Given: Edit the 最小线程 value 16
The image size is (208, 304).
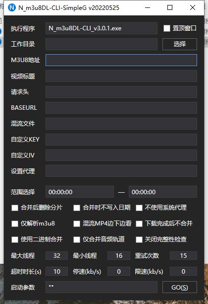Looking at the screenshot, I should [119, 255].
